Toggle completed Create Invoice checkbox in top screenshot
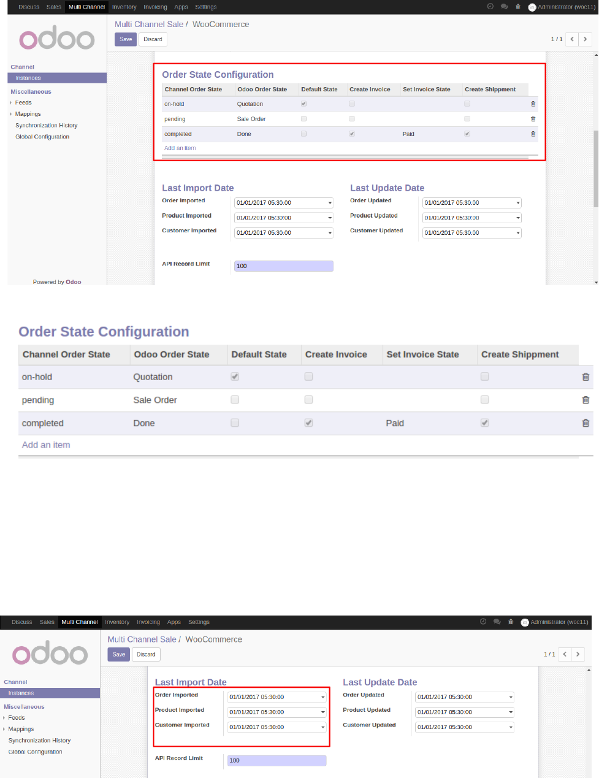This screenshot has width=599, height=778. click(352, 134)
